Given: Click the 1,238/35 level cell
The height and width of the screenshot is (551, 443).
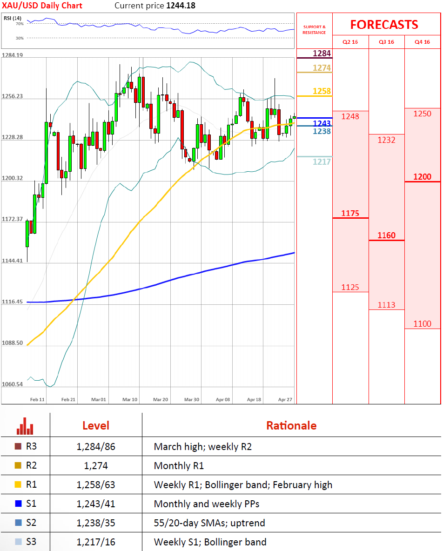Looking at the screenshot, I should tap(96, 523).
